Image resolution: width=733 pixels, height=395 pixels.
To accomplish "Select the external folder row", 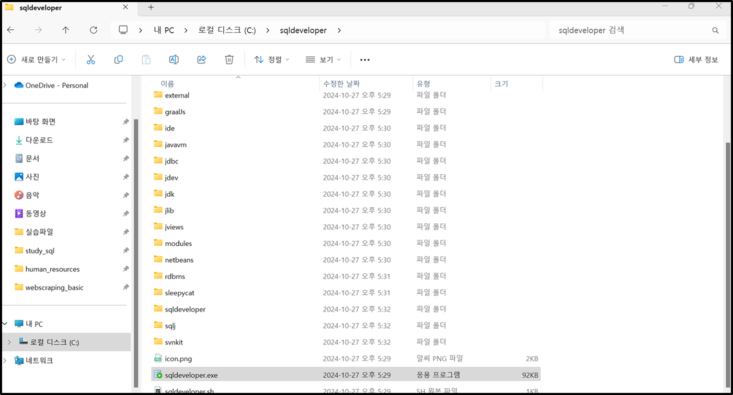I will [x=347, y=95].
